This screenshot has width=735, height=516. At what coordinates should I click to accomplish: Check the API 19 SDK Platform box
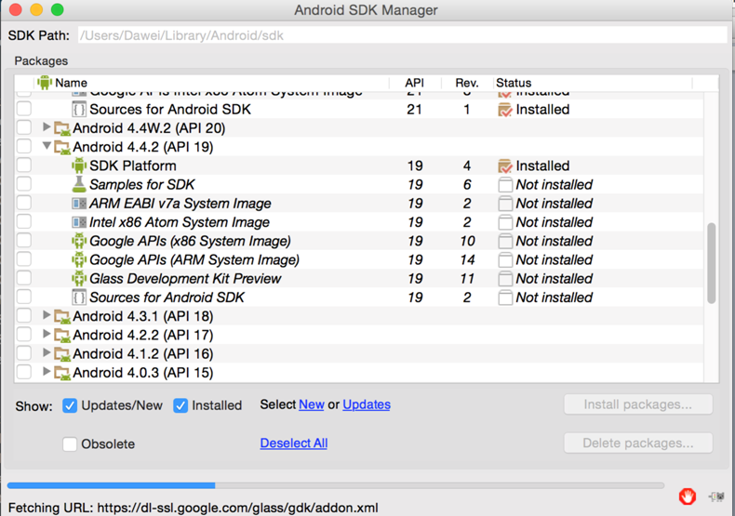coord(24,165)
